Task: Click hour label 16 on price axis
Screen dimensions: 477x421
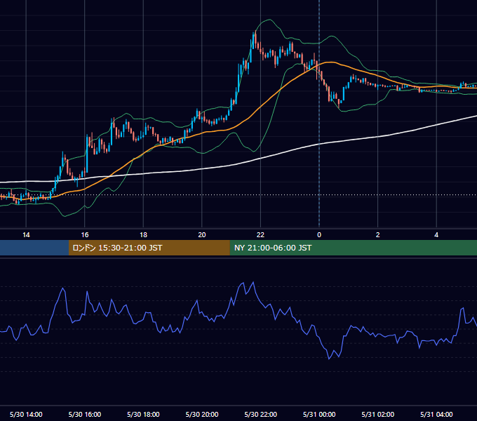Action: (85, 235)
